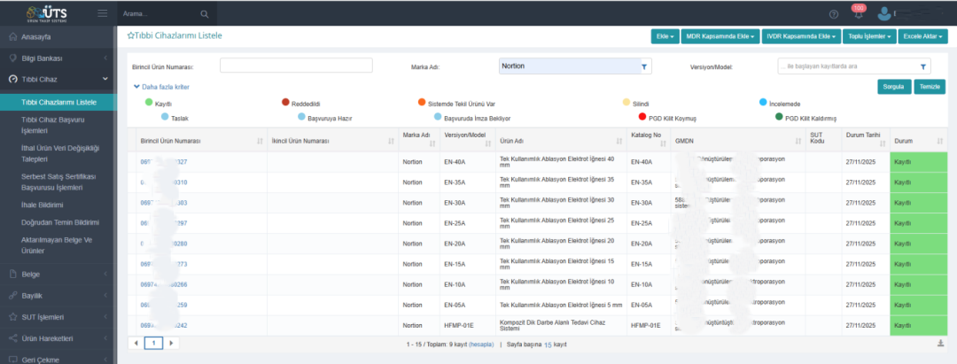This screenshot has height=364, width=957.
Task: Click Kayıtlı status cell of EN-25A row
Action: pyautogui.click(x=919, y=223)
